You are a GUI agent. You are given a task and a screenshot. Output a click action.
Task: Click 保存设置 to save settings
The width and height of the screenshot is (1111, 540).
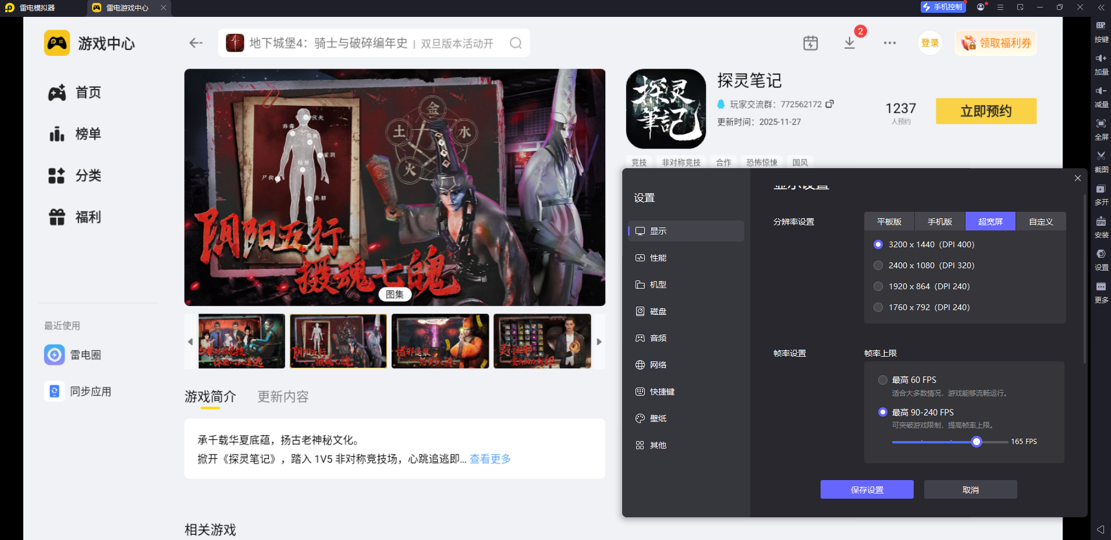(867, 489)
